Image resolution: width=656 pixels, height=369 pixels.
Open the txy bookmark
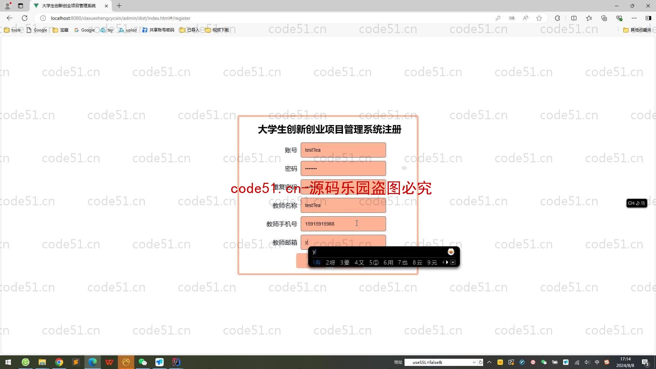click(x=107, y=30)
